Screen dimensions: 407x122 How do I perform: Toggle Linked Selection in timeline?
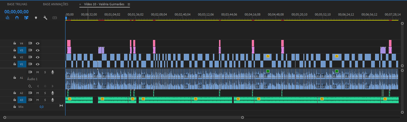click(26, 18)
